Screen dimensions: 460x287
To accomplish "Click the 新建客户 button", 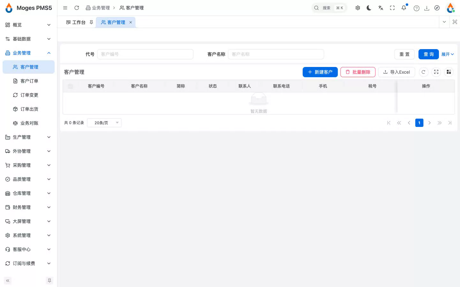I will (320, 72).
